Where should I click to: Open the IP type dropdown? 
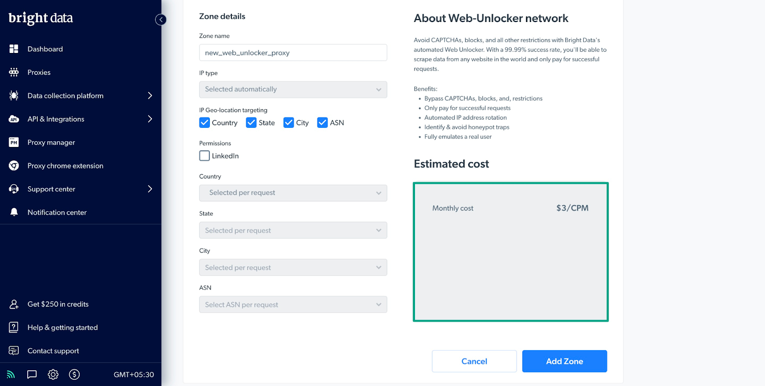(293, 90)
